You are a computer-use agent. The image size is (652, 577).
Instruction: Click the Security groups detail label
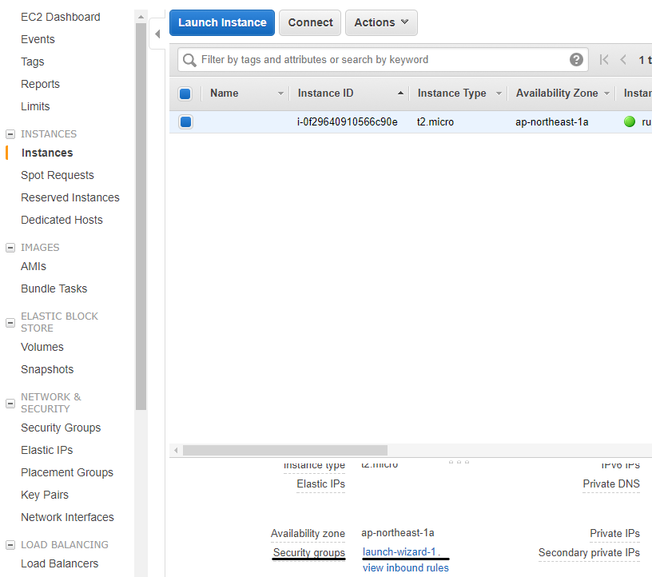[309, 553]
